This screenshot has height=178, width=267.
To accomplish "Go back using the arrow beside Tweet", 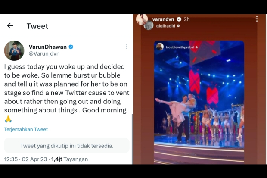I will (x=10, y=26).
